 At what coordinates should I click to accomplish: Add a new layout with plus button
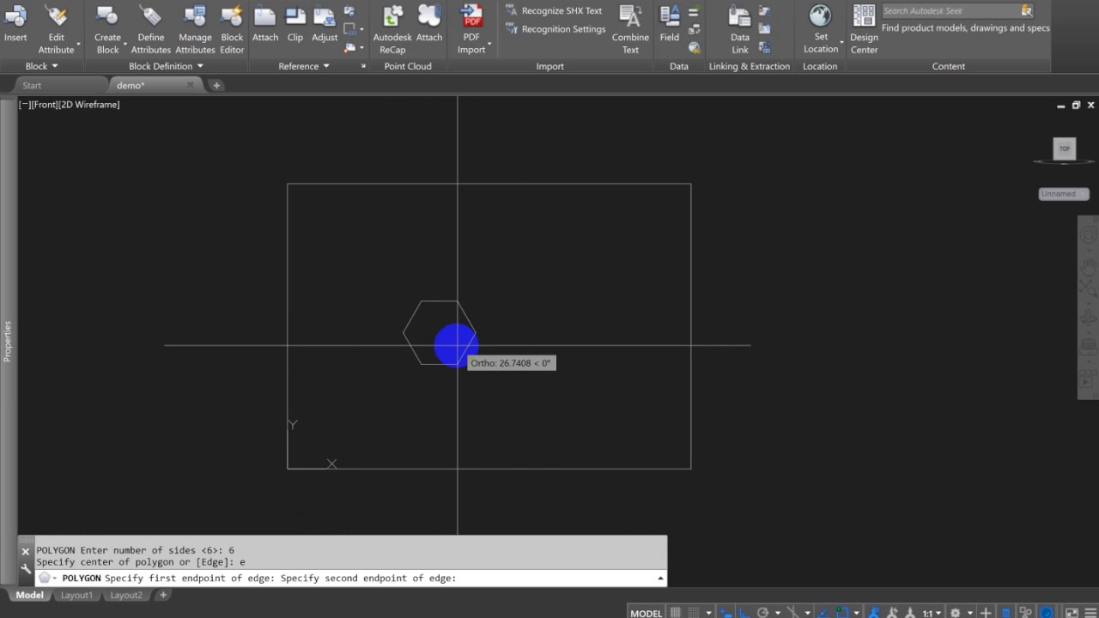163,595
